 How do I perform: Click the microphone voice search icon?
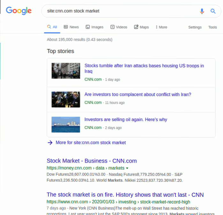coord(202,11)
